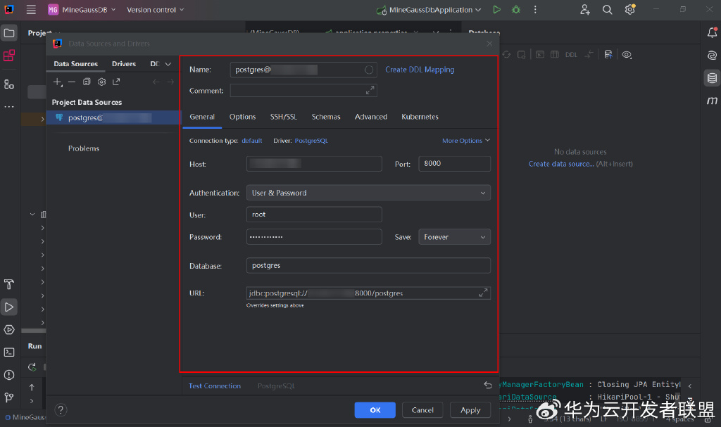
Task: Click the Create DDL Mapping link
Action: (420, 70)
